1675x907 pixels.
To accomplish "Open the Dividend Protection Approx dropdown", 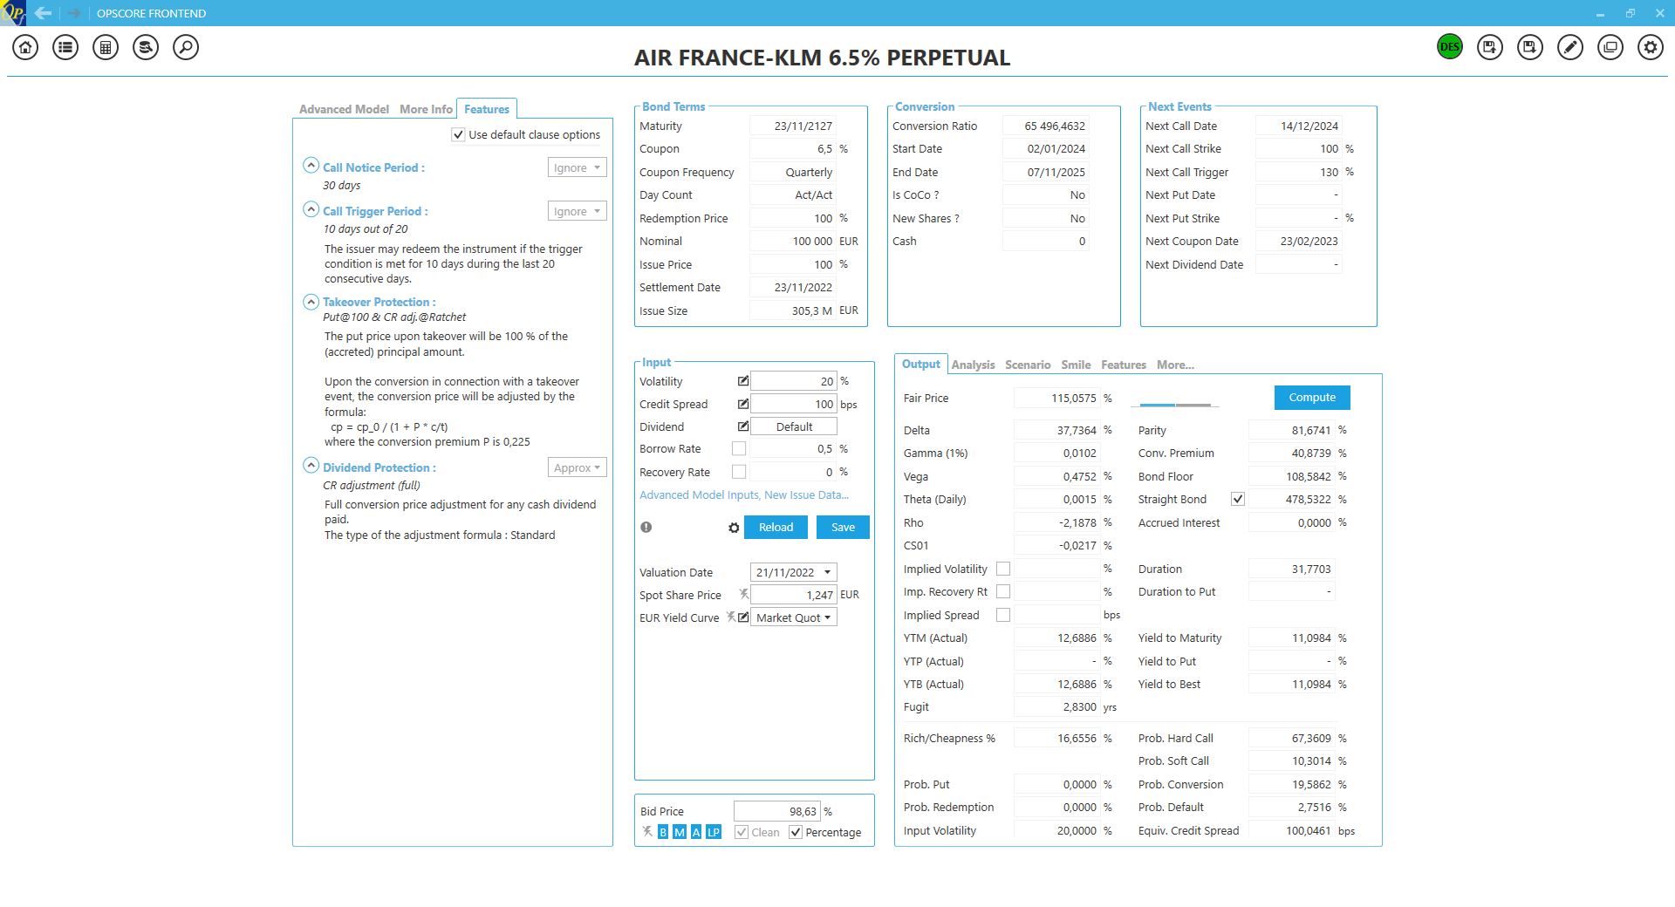I will [577, 467].
